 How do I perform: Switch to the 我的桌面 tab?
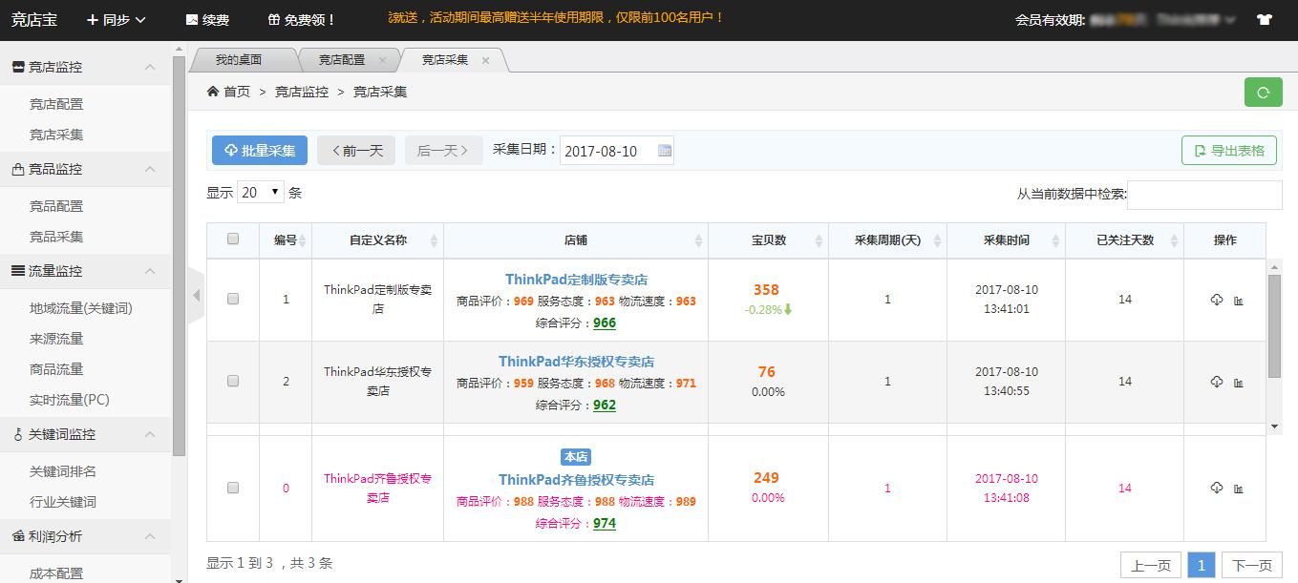[x=239, y=60]
